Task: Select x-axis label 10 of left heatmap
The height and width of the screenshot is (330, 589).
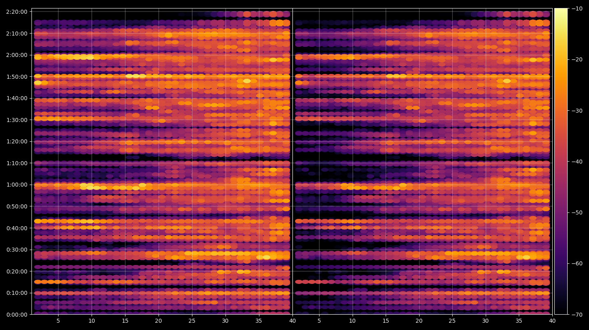Action: point(92,321)
